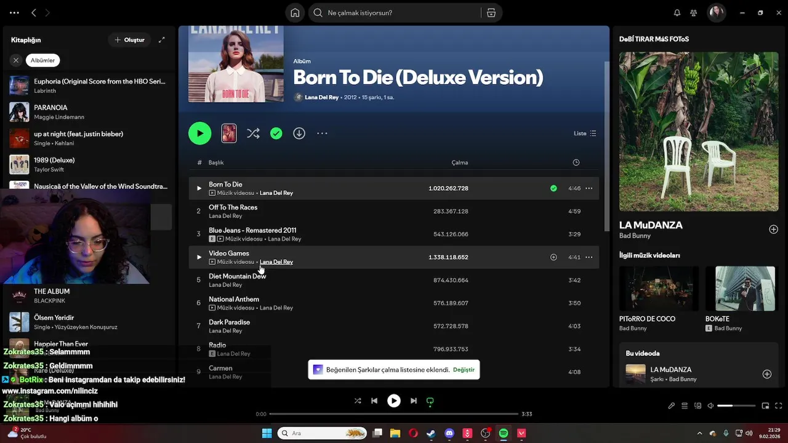Open the three-dot app menu
788x443 pixels.
click(x=14, y=13)
